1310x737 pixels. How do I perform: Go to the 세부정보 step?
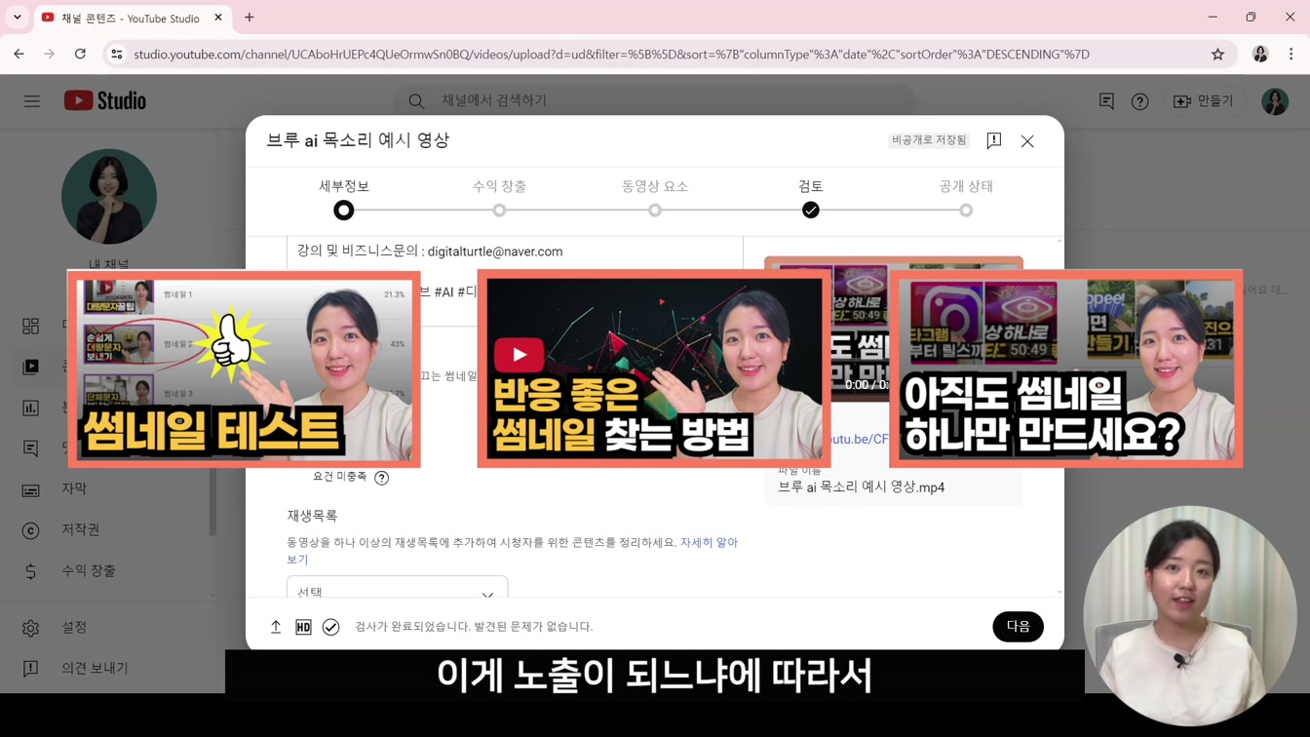click(x=343, y=199)
